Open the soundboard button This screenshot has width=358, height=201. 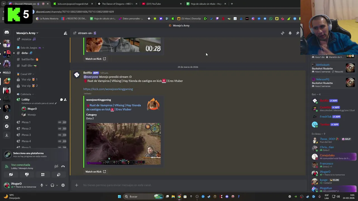(59, 174)
